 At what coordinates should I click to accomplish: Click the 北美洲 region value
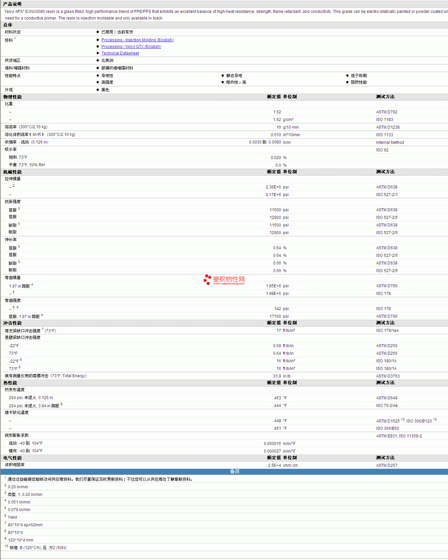click(107, 60)
